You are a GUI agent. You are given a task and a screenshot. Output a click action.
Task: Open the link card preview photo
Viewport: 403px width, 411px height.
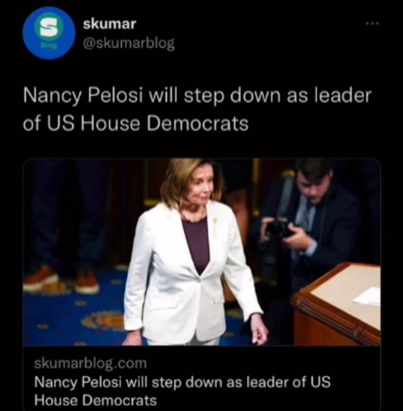coord(201,252)
